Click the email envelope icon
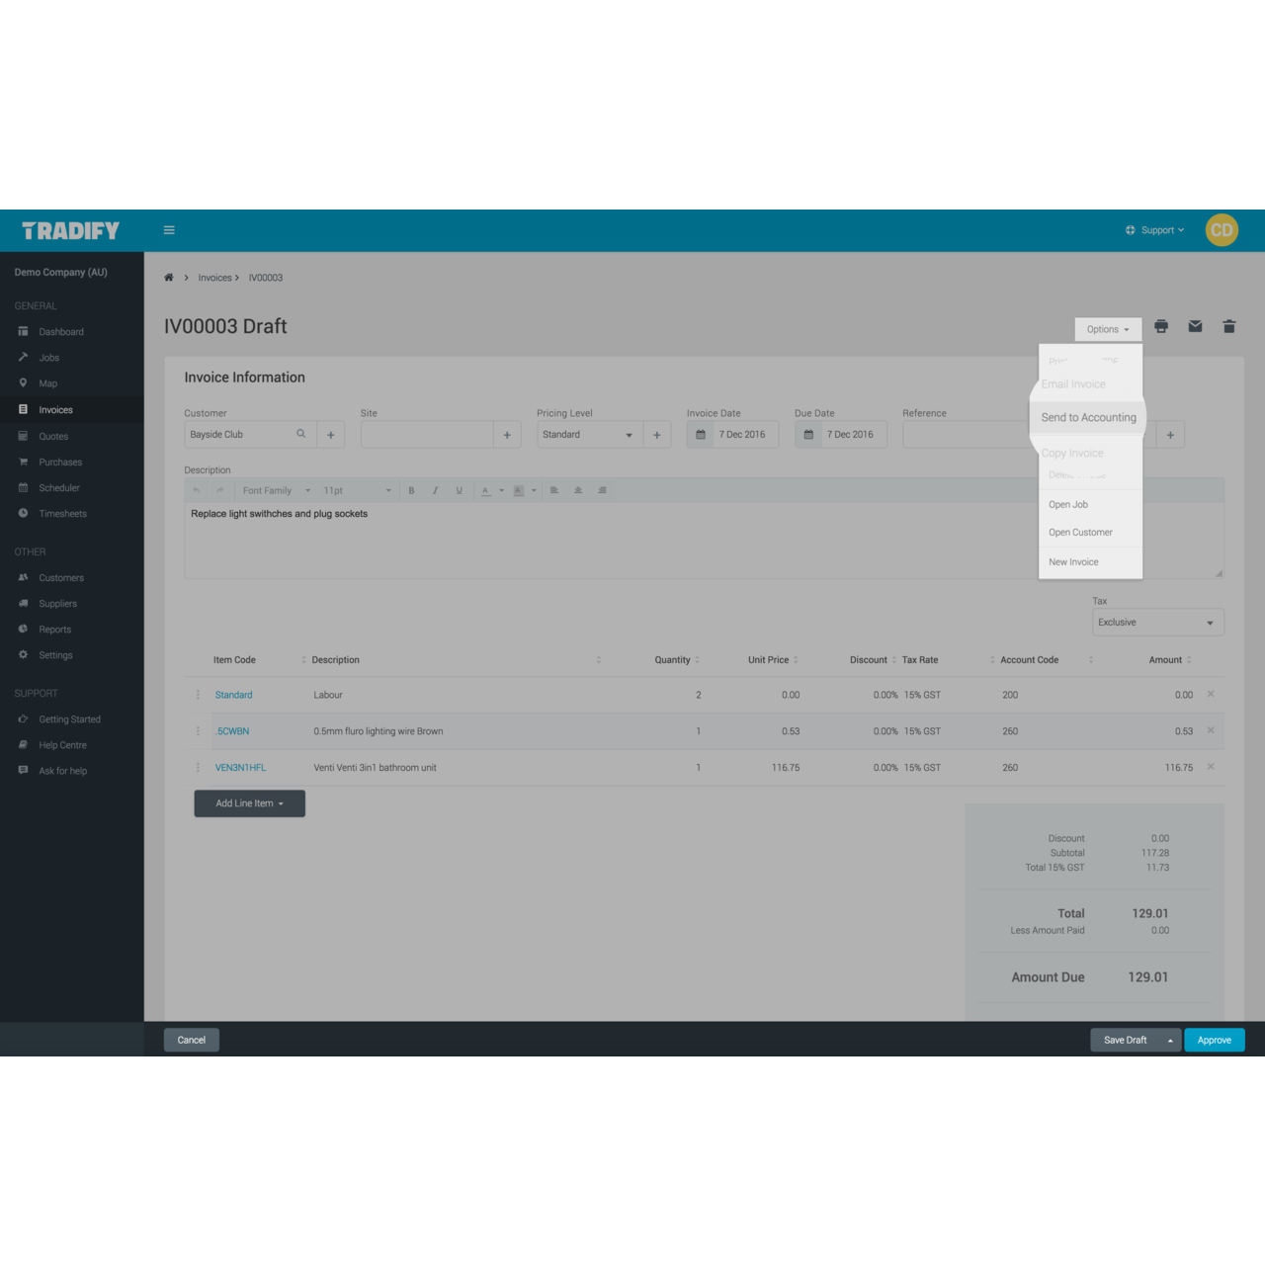1265x1265 pixels. tap(1195, 326)
